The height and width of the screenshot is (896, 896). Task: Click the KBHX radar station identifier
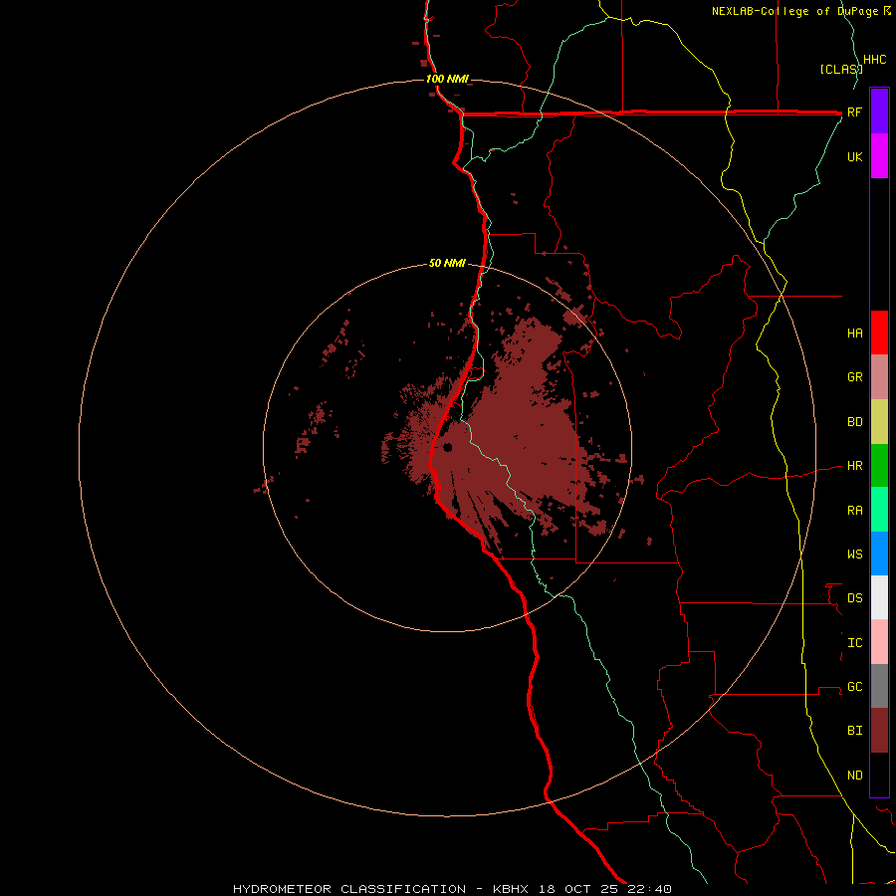[511, 889]
